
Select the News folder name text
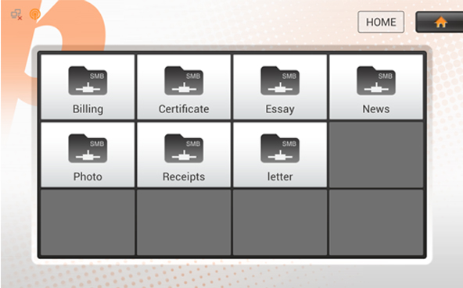[x=376, y=108]
